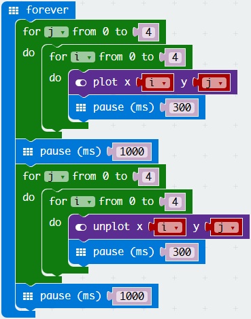Open j variable dropdown in first outer for loop

pyautogui.click(x=56, y=32)
